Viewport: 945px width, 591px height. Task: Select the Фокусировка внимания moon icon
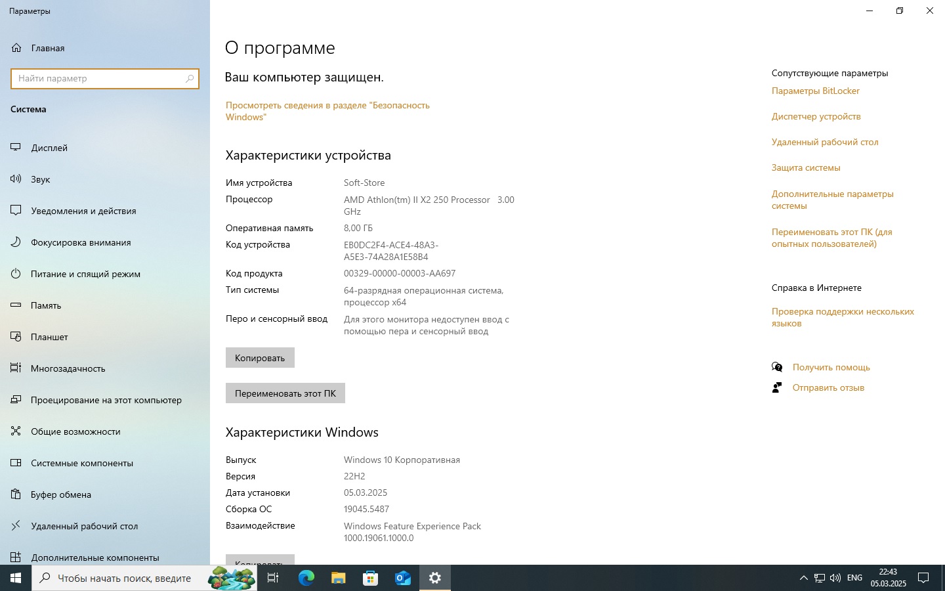coord(16,242)
